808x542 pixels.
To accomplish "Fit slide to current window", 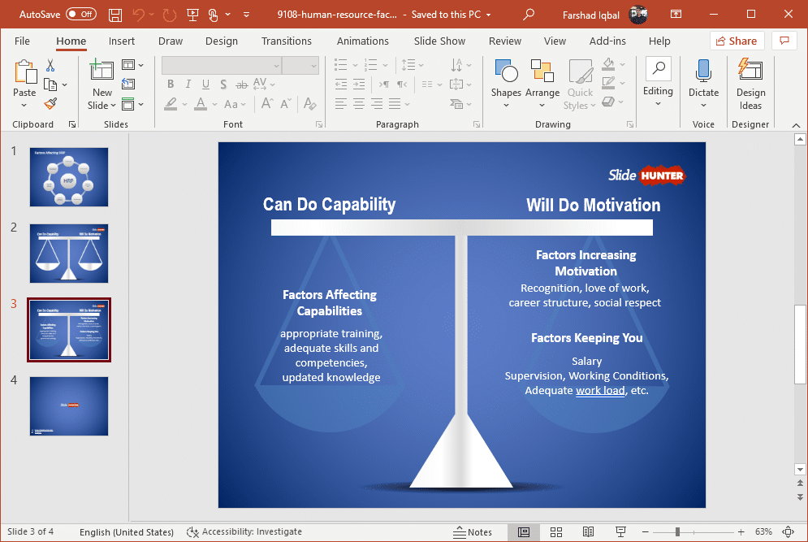I will pyautogui.click(x=787, y=532).
